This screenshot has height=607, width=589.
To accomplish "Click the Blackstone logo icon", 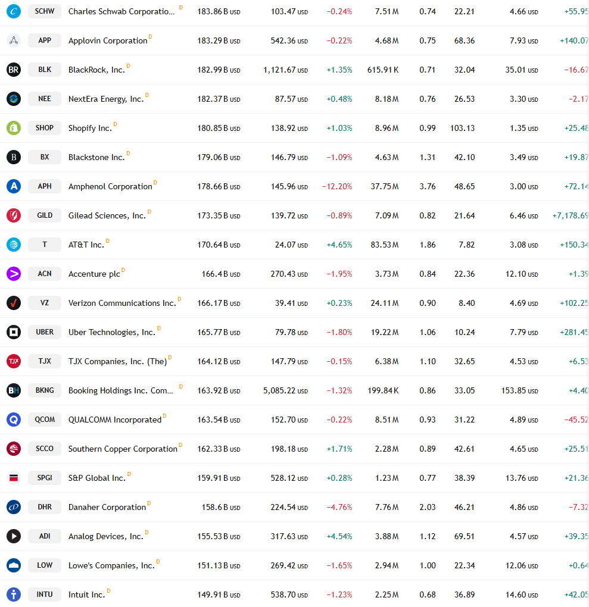I will coord(14,157).
